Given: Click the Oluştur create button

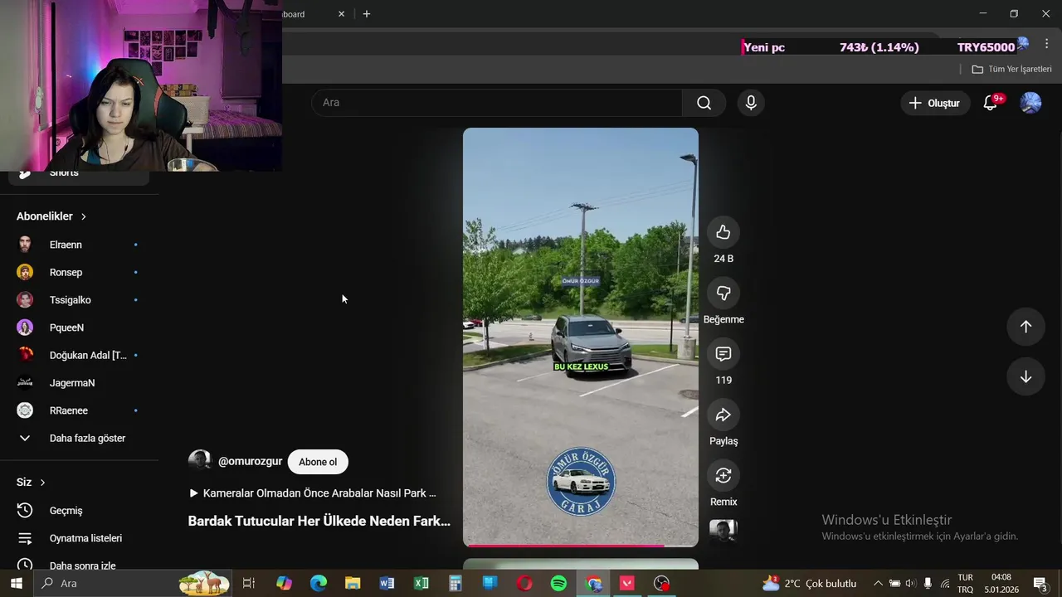Looking at the screenshot, I should (935, 103).
